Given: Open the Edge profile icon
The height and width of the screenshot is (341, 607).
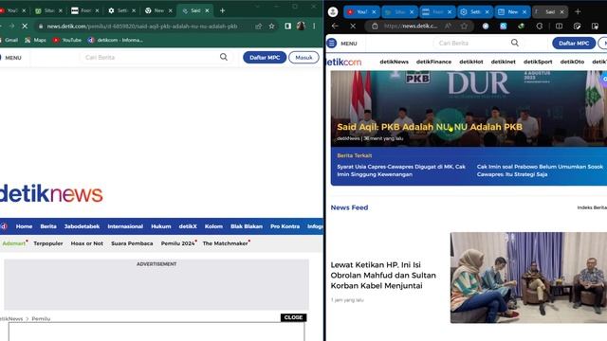Looking at the screenshot, I should pyautogui.click(x=333, y=11).
